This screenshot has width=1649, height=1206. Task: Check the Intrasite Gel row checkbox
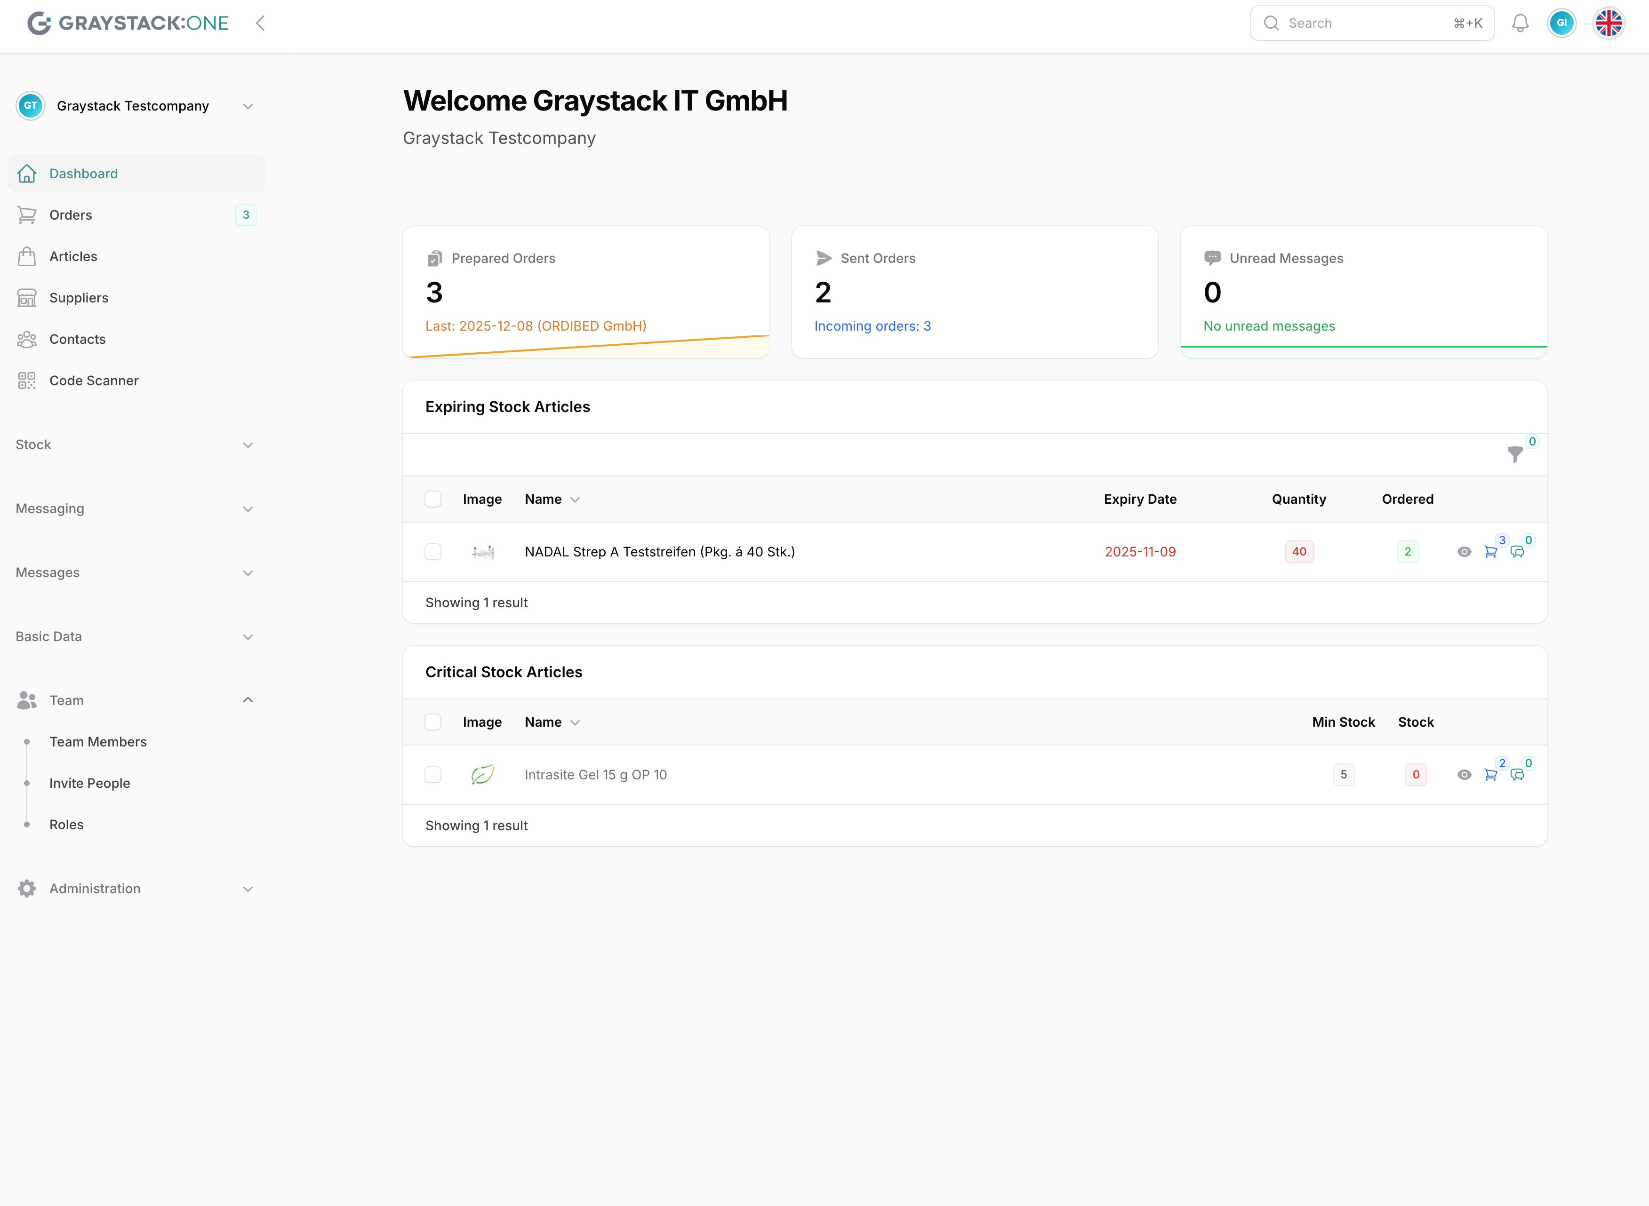point(433,775)
